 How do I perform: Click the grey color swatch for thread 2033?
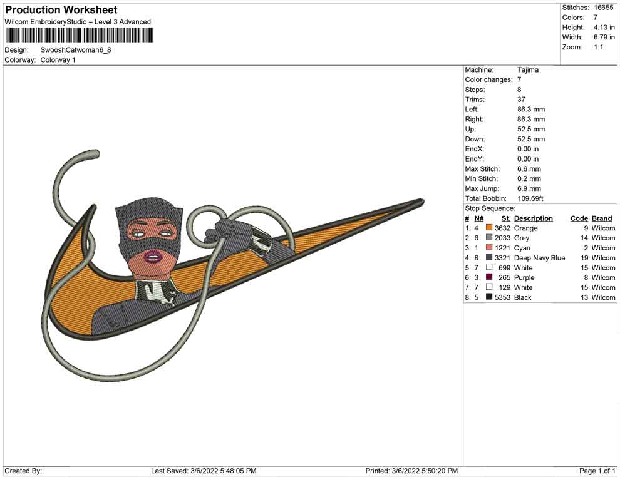click(x=489, y=237)
